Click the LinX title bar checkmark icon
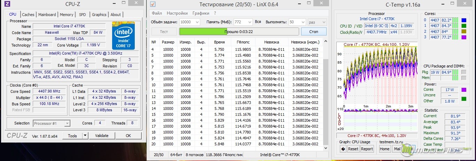This screenshot has width=476, height=161. pyautogui.click(x=153, y=4)
